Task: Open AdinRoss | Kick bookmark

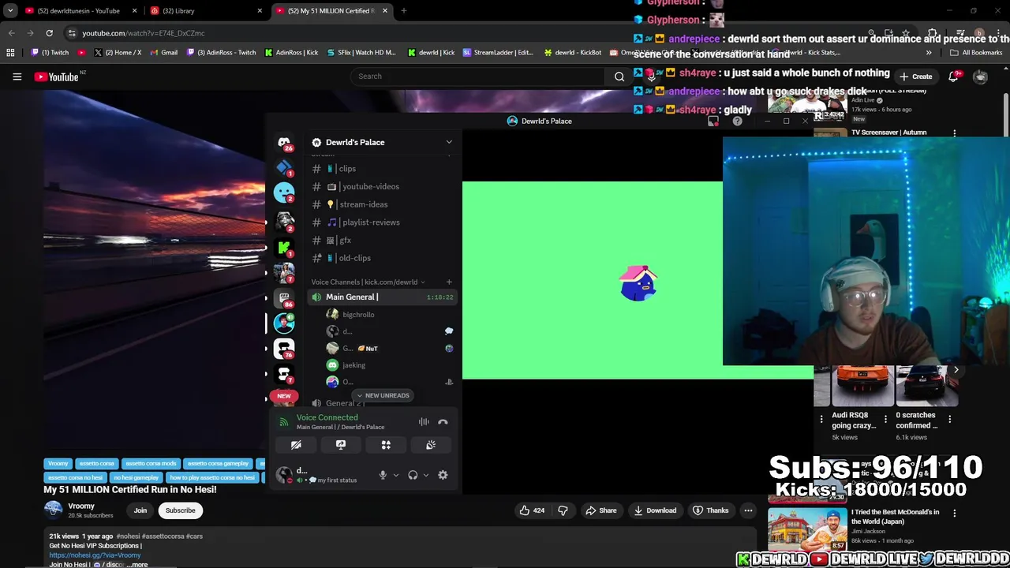Action: click(x=291, y=53)
